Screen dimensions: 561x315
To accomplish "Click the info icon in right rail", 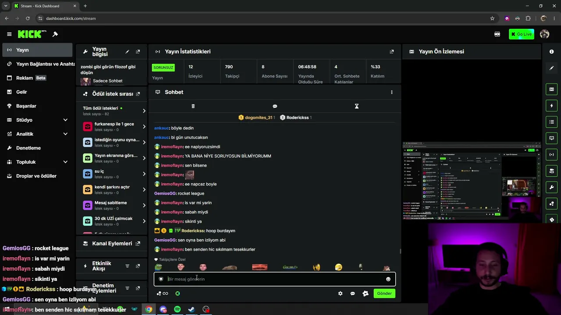I will pos(552,52).
